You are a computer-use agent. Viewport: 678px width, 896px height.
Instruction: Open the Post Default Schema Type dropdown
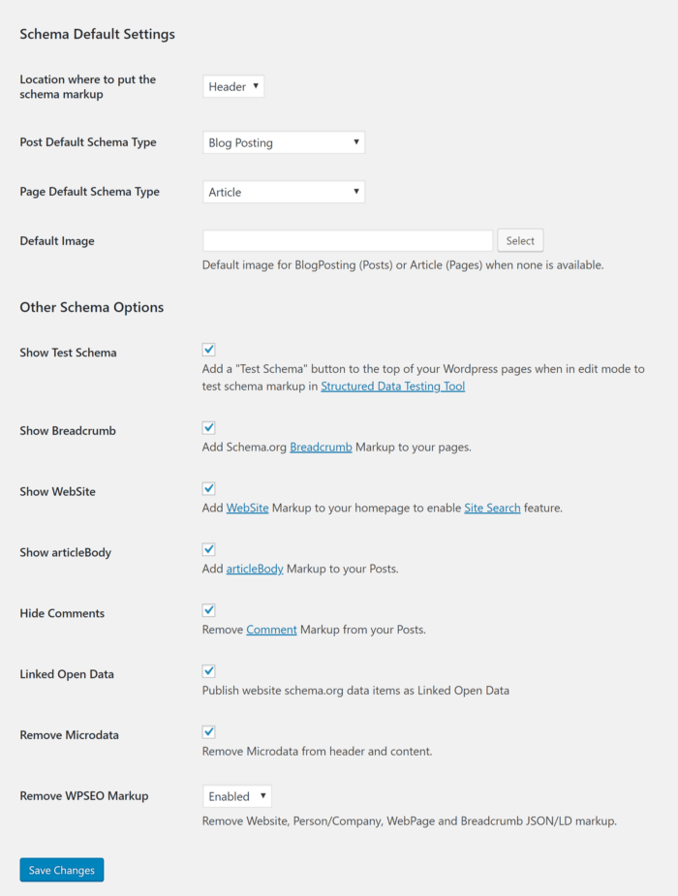coord(283,141)
